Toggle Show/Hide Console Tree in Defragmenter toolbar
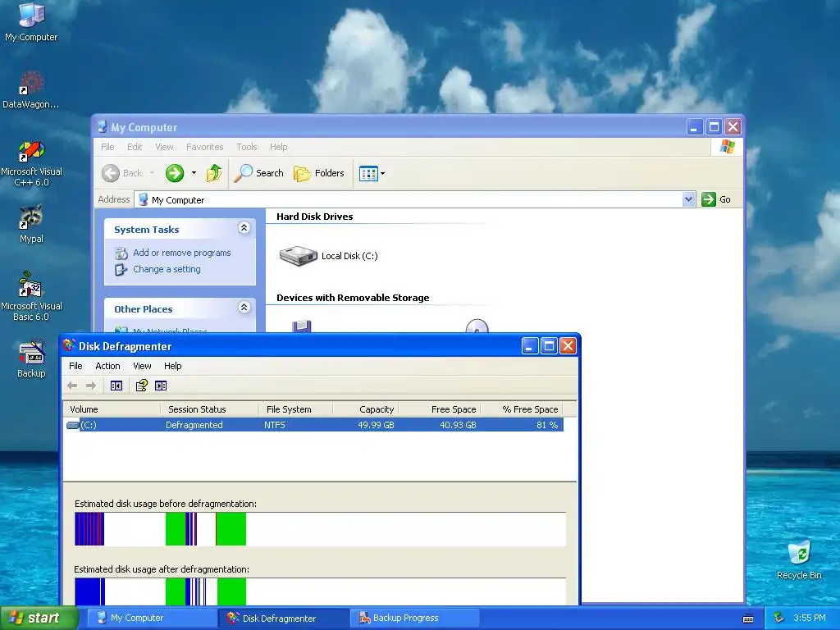The height and width of the screenshot is (630, 840). point(116,386)
